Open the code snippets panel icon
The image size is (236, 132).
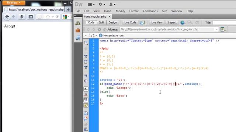point(78,38)
